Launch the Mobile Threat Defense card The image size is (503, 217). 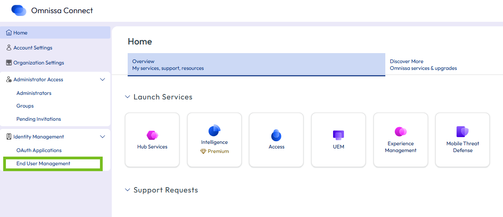(x=463, y=140)
